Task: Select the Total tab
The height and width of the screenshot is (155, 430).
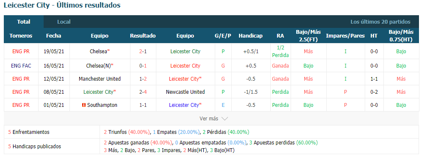Action: (x=24, y=22)
